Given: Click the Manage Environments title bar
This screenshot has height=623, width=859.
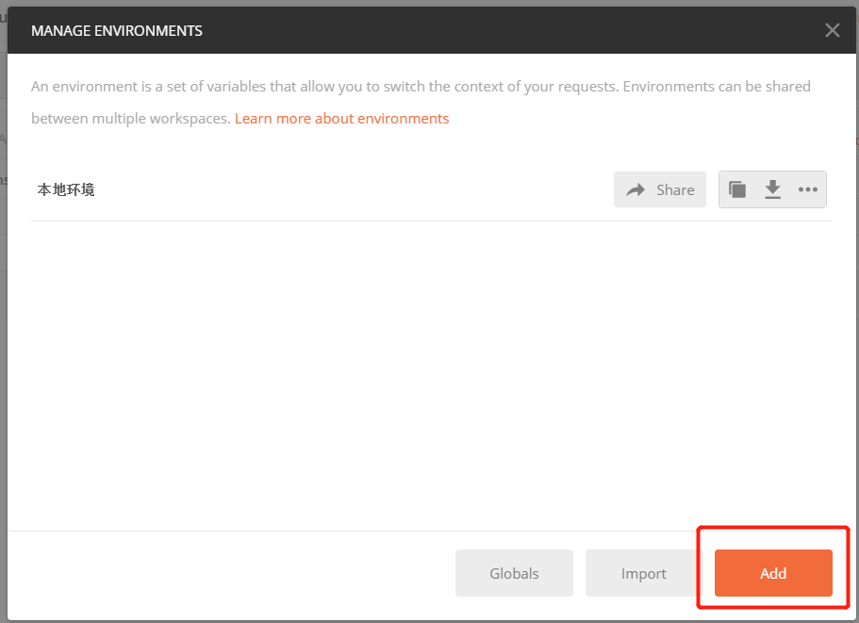Looking at the screenshot, I should tap(431, 30).
